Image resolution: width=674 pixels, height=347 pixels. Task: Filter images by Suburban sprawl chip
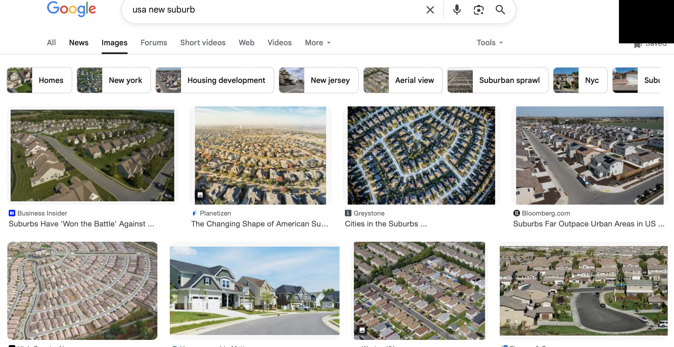click(x=498, y=80)
